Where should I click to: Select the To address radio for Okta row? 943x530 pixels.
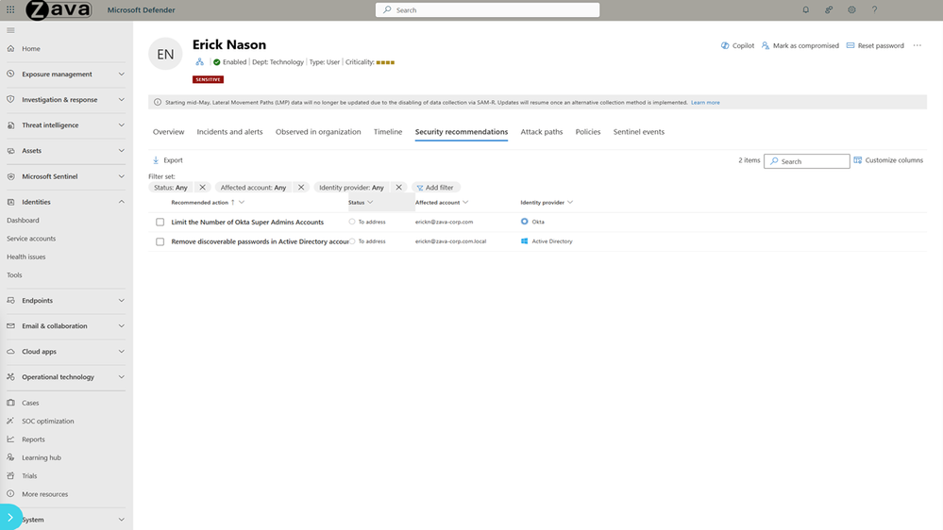coord(352,222)
